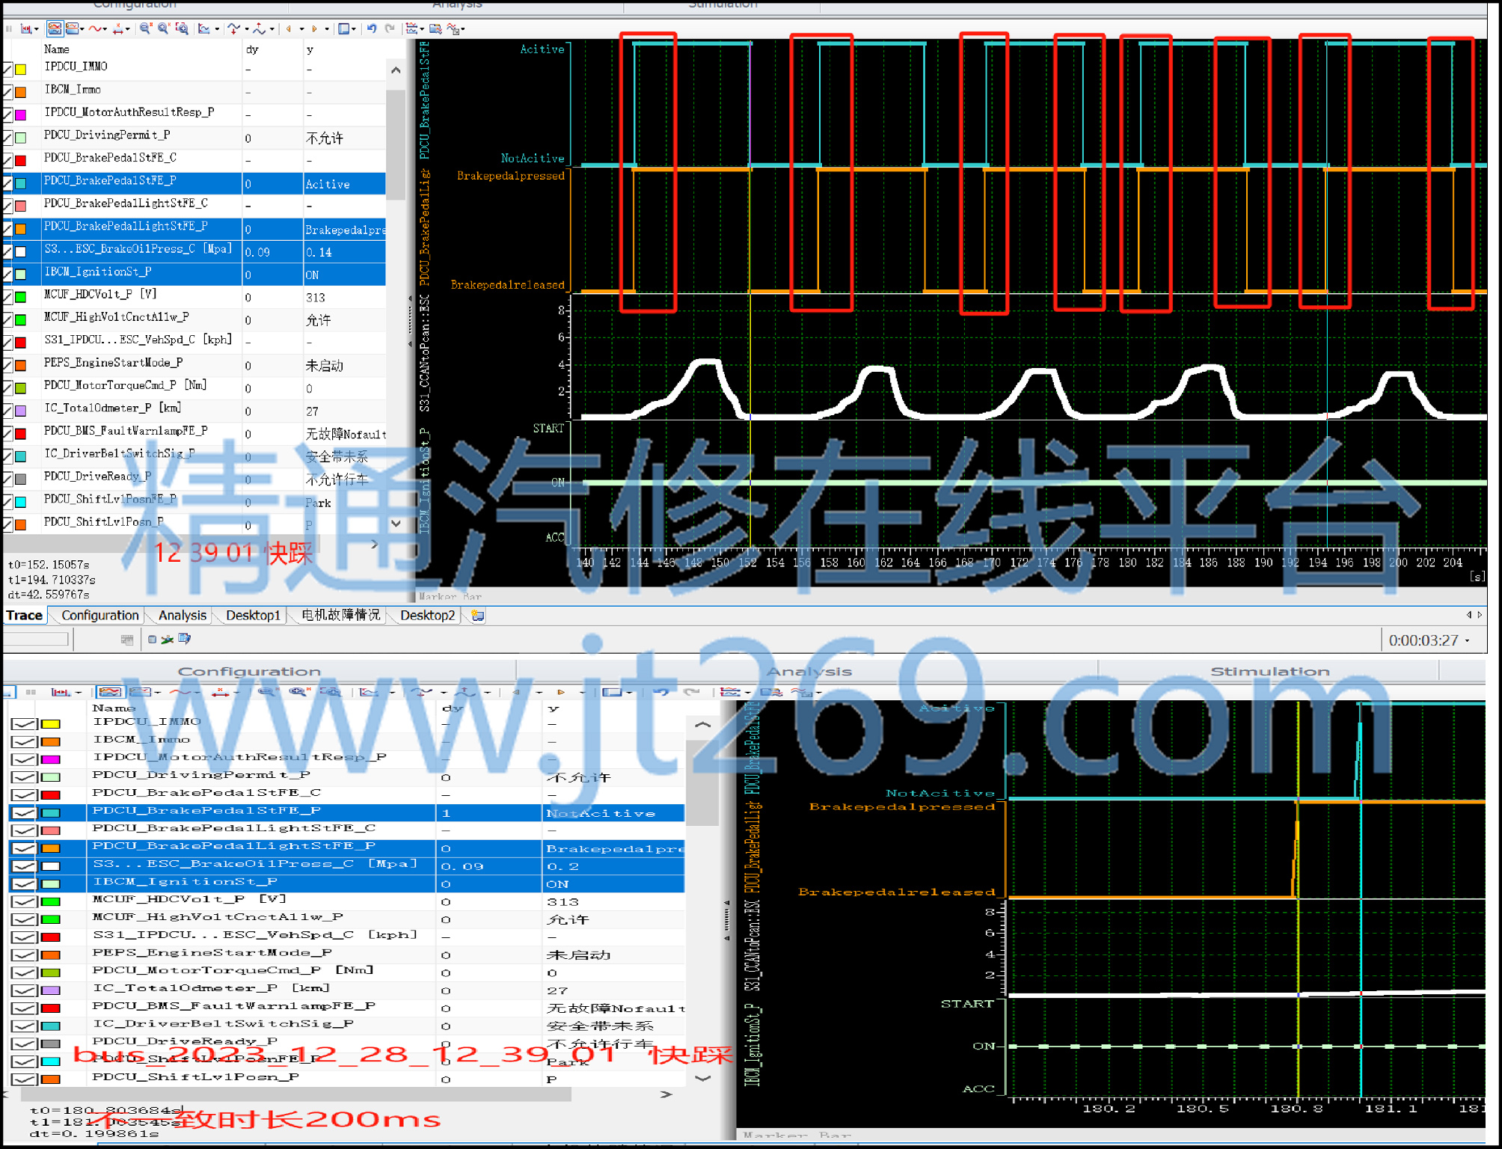Click jump to minimum peak icon, top toolbar

(x=233, y=28)
